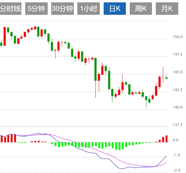Select the active 日K tab
This screenshot has width=186, height=173.
pos(115,9)
